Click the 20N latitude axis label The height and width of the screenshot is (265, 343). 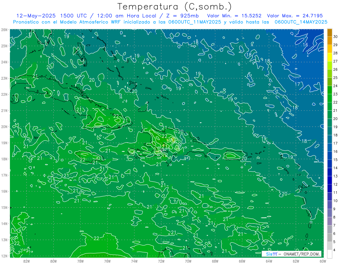pos(4,127)
